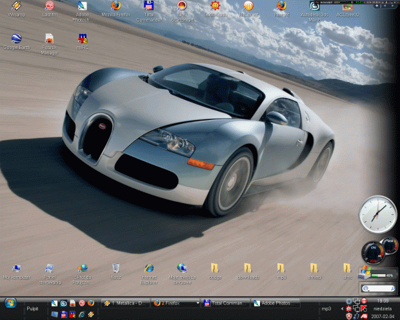Click the search box sidebar gadget
The image size is (400, 320).
coord(378,288)
